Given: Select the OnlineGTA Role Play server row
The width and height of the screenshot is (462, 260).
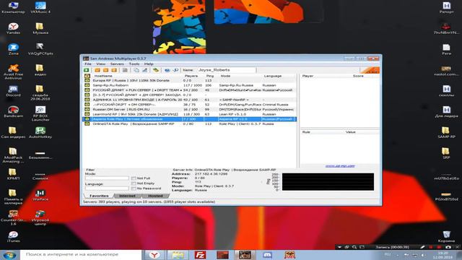Looking at the screenshot, I should (189, 123).
